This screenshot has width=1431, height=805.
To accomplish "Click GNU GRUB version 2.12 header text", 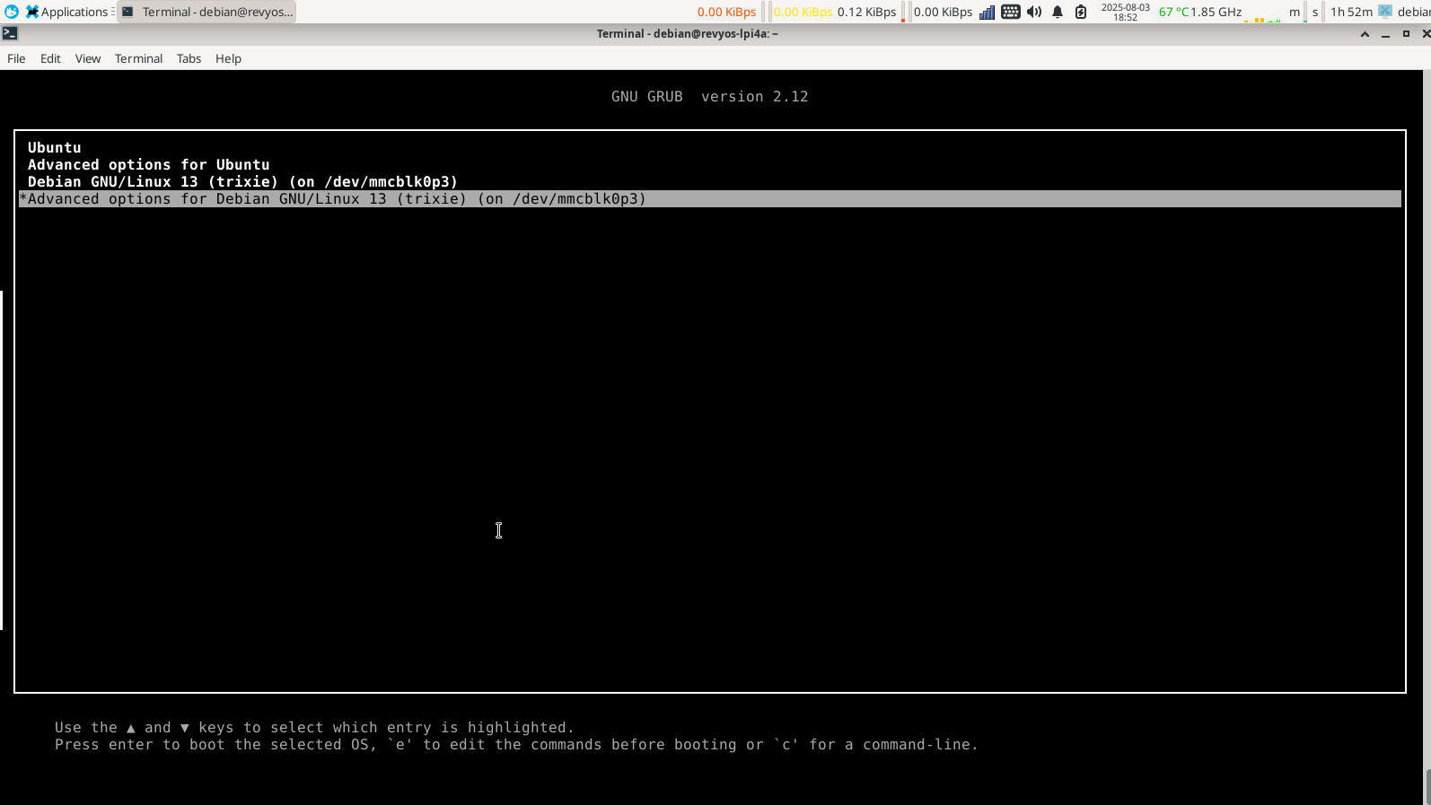I will [x=709, y=96].
